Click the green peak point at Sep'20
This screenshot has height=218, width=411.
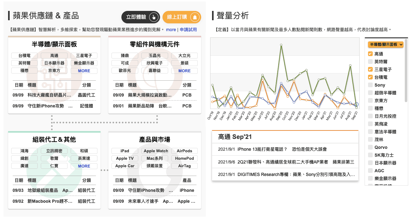tap(281, 45)
